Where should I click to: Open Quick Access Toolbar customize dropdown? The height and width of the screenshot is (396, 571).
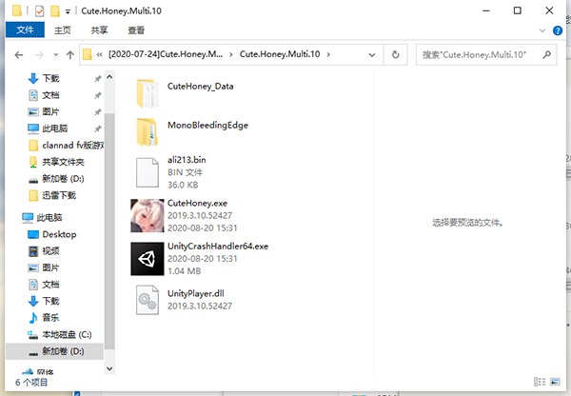click(68, 11)
